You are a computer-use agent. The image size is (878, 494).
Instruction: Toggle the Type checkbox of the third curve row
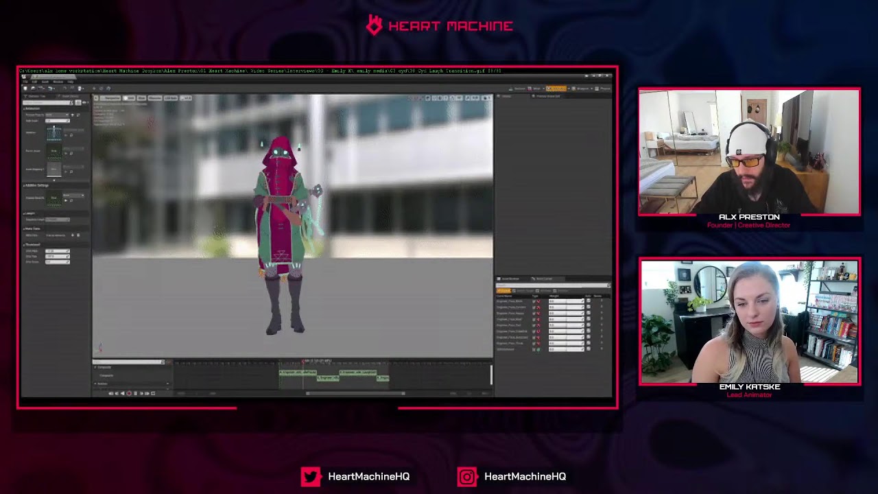click(x=534, y=314)
